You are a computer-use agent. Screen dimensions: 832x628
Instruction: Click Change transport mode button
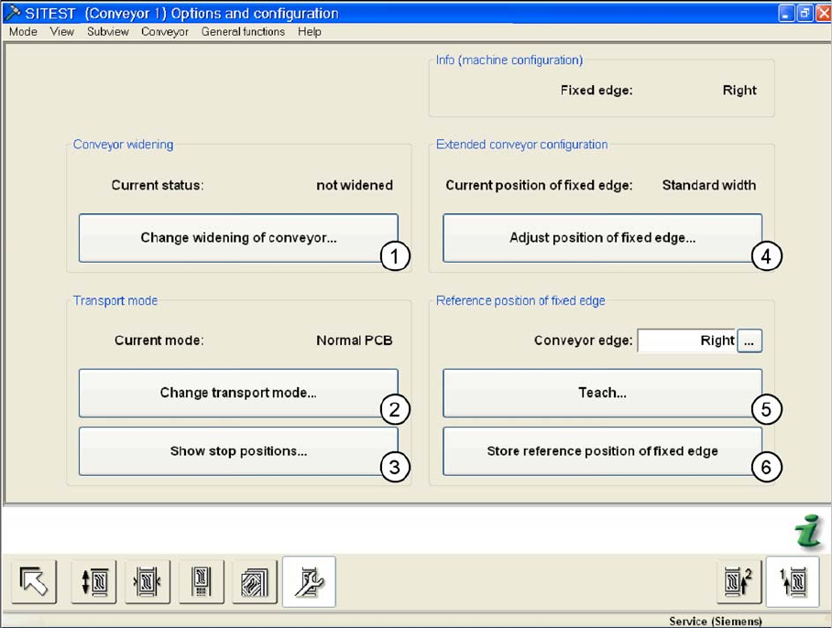(x=238, y=393)
